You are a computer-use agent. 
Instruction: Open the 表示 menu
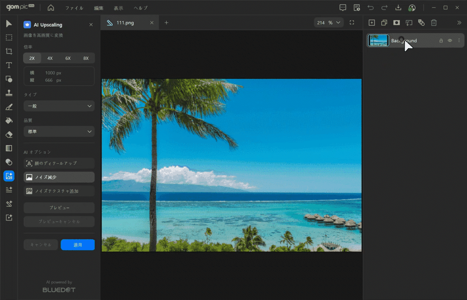point(118,8)
